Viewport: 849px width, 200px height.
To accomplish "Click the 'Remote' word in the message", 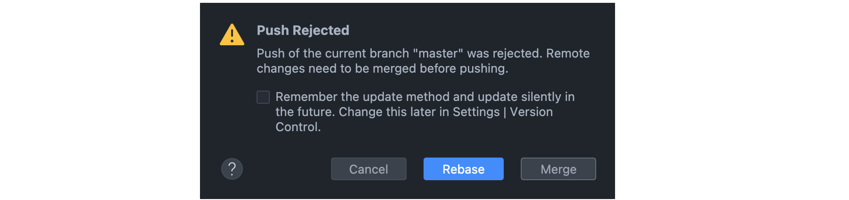I will [568, 53].
